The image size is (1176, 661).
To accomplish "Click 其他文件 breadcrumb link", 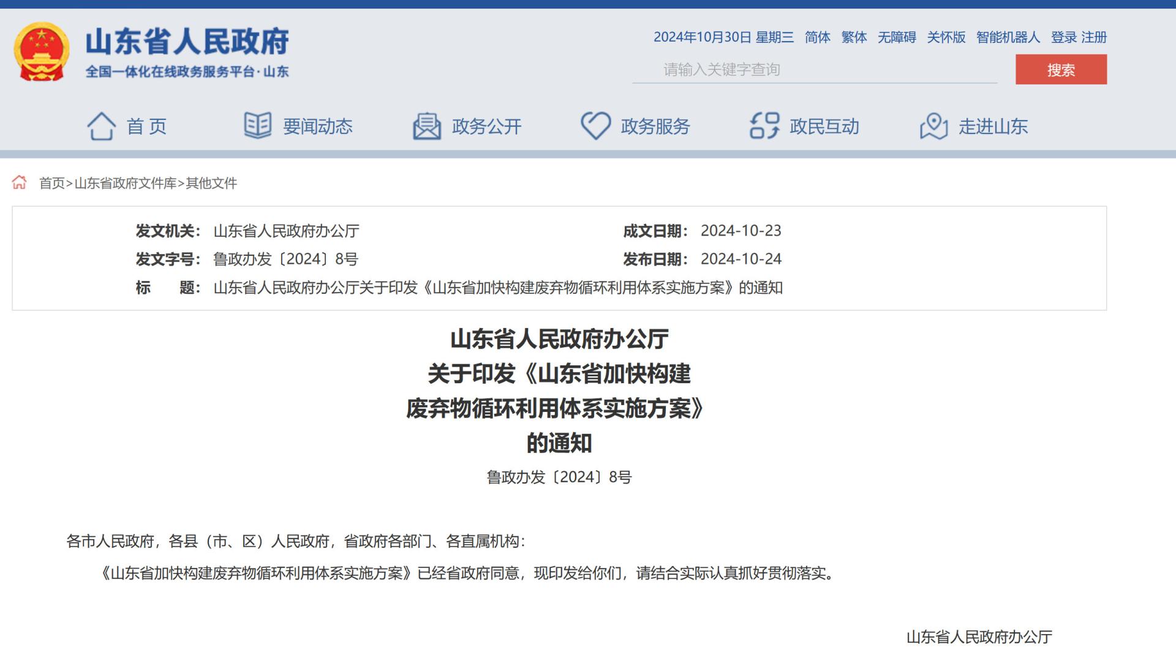I will coord(211,183).
